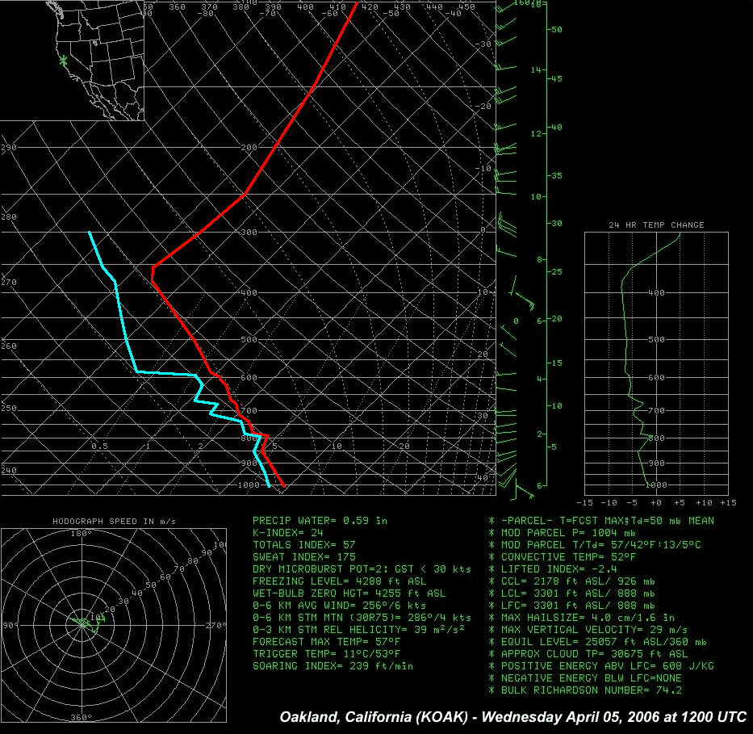
Task: Select the LIFTED INDEX= -2.4 line
Action: pyautogui.click(x=553, y=569)
